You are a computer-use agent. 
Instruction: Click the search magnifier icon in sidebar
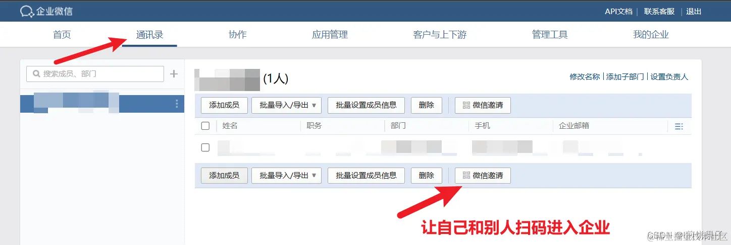[x=36, y=74]
